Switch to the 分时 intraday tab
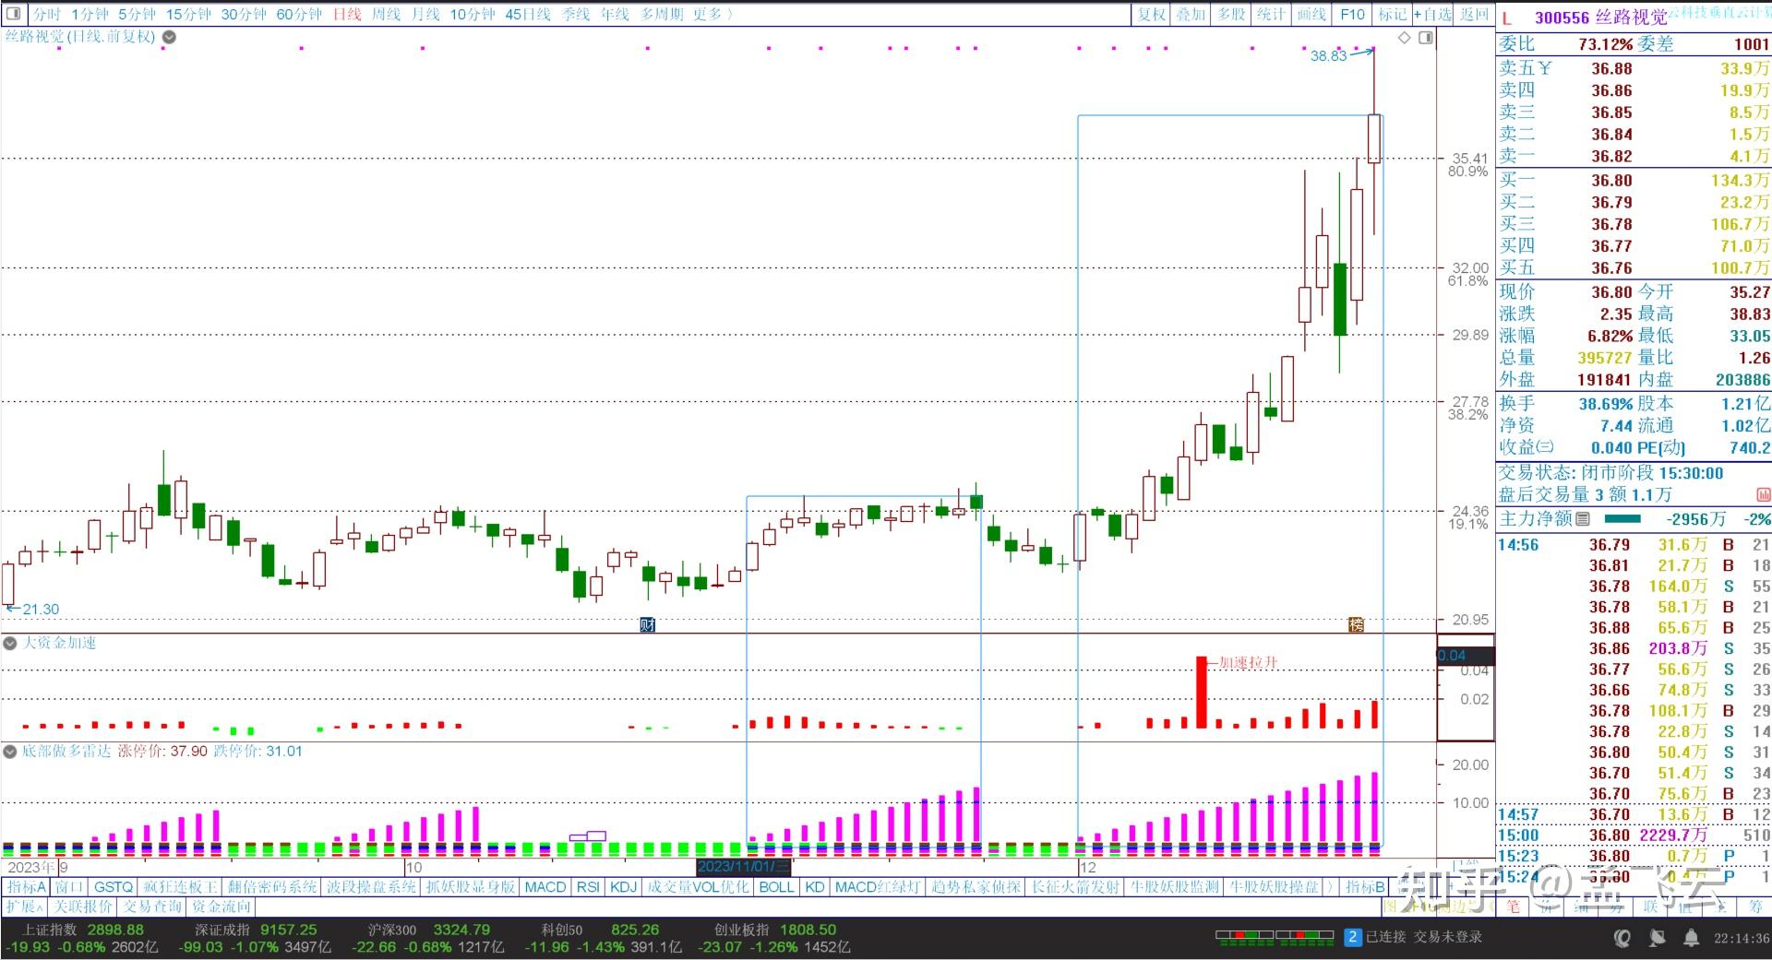Image resolution: width=1772 pixels, height=960 pixels. click(46, 14)
